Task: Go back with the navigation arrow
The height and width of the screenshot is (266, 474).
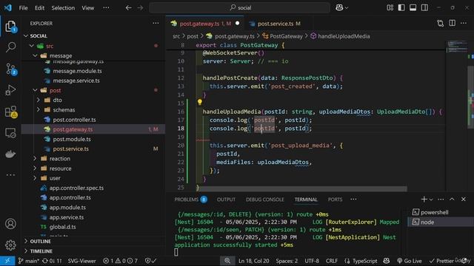Action: (x=128, y=8)
